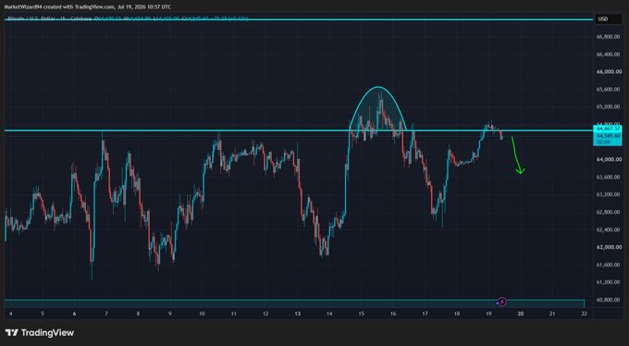Click day 15 on the time axis

pos(361,314)
